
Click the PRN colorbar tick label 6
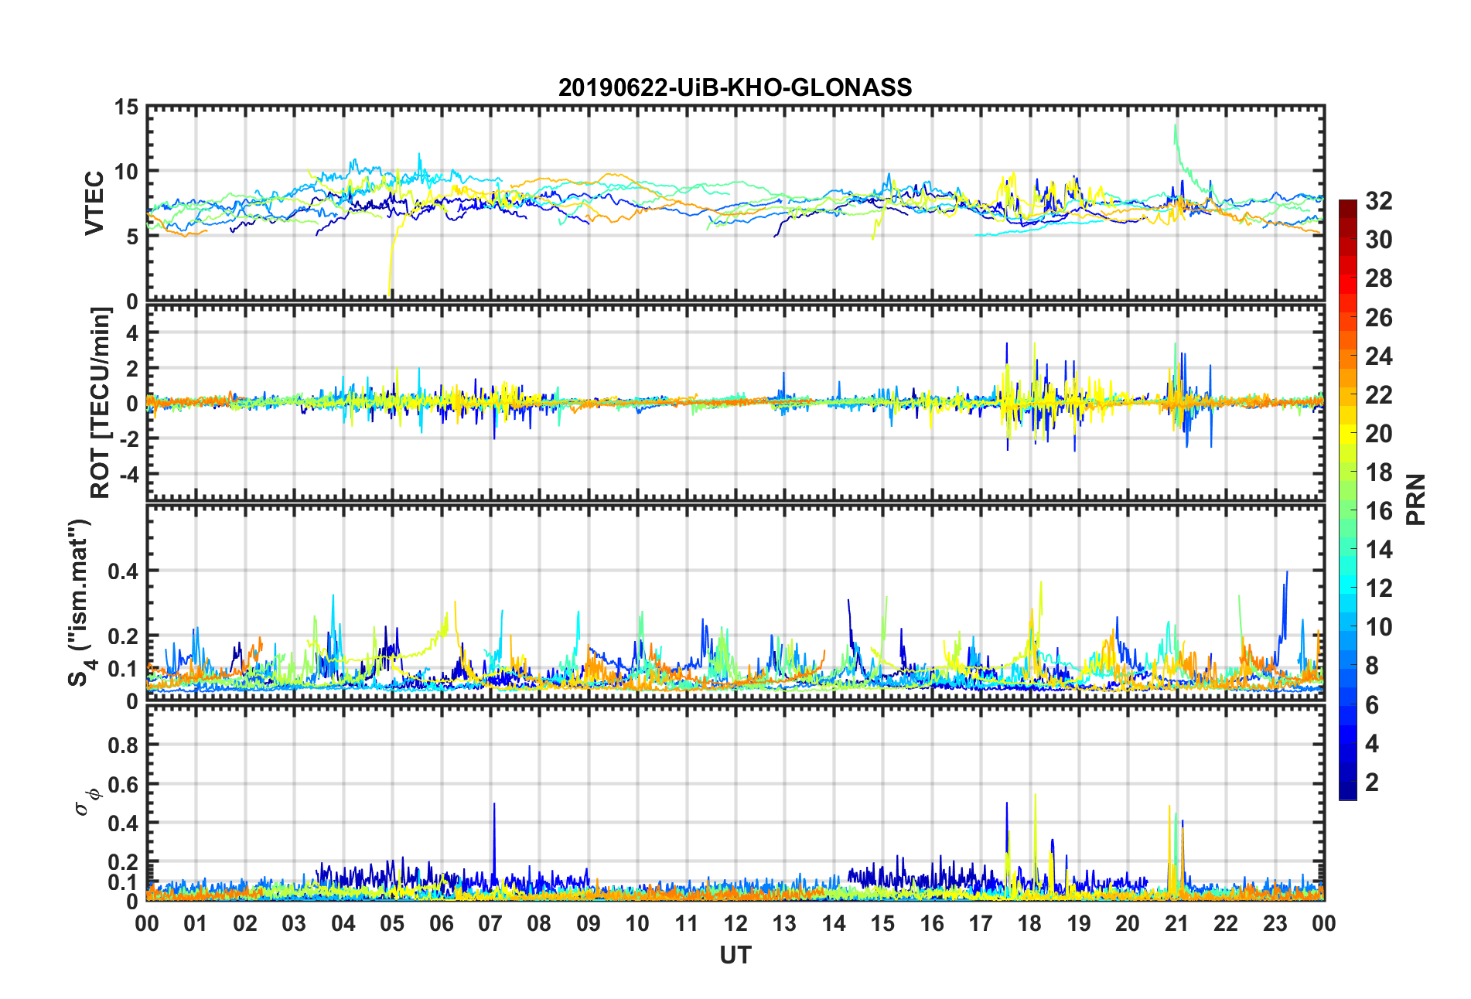click(x=1372, y=704)
